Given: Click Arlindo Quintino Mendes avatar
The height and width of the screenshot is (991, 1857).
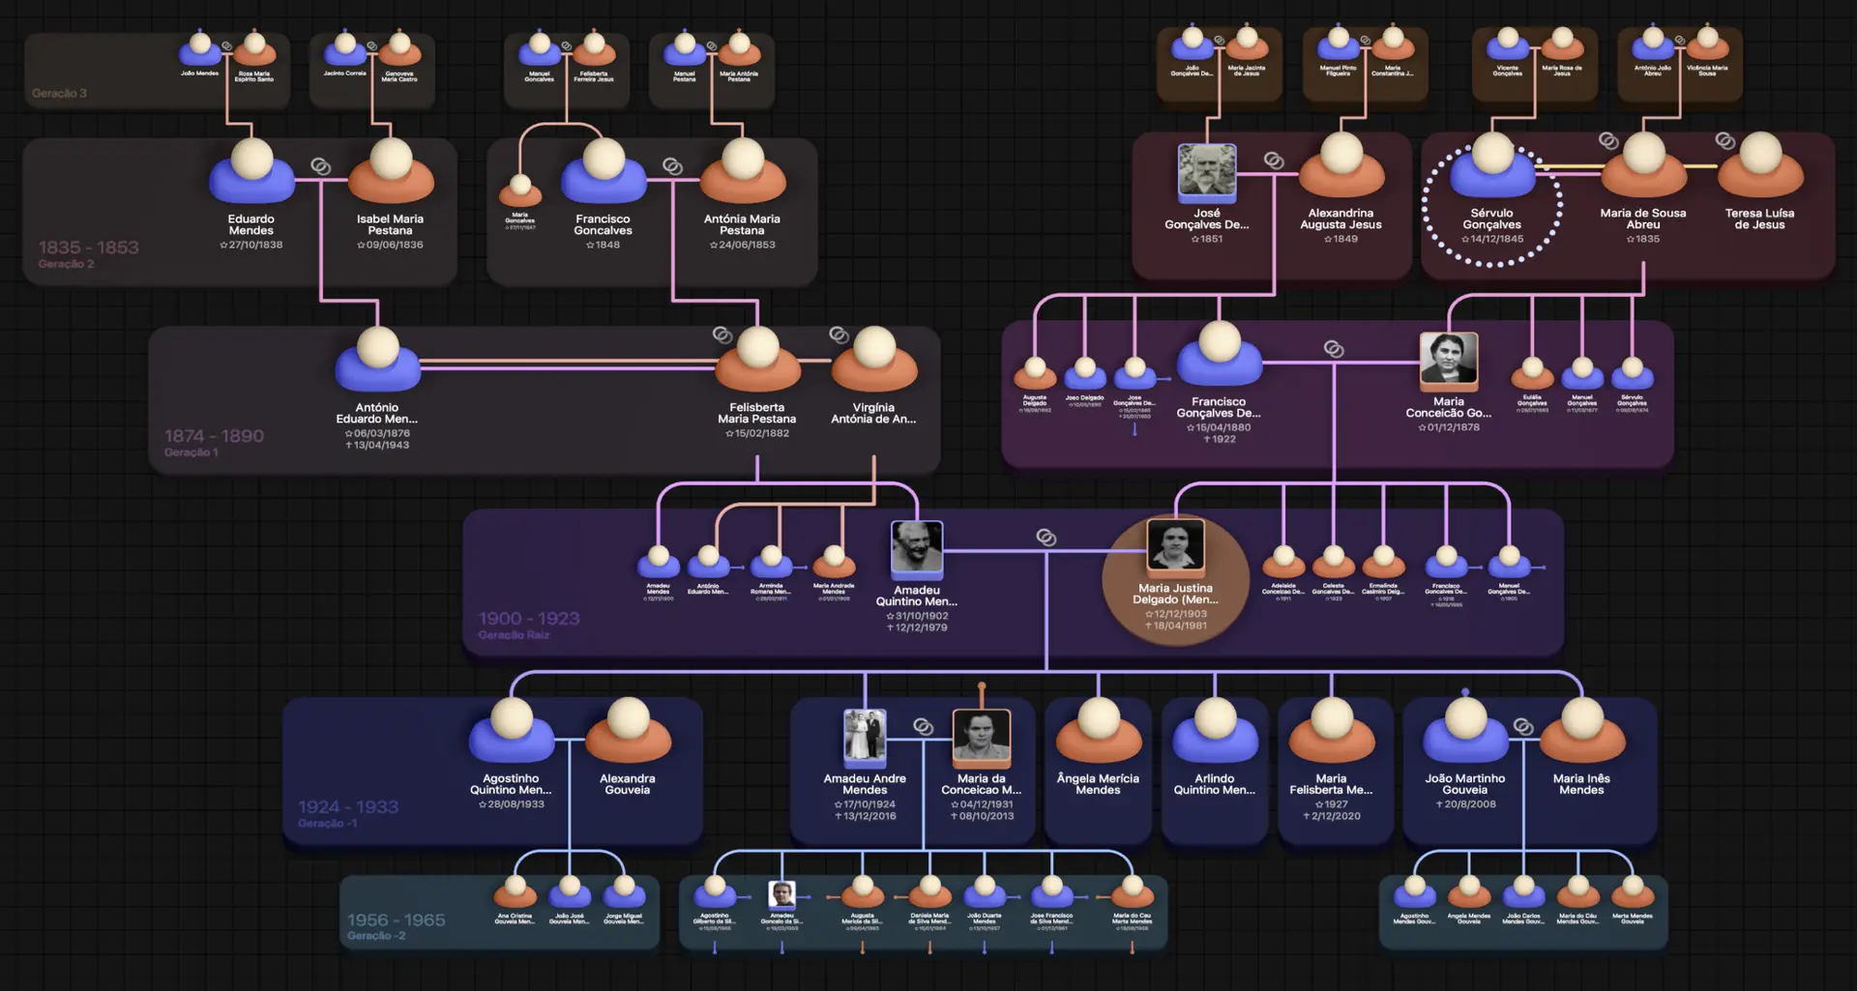Looking at the screenshot, I should [1214, 732].
